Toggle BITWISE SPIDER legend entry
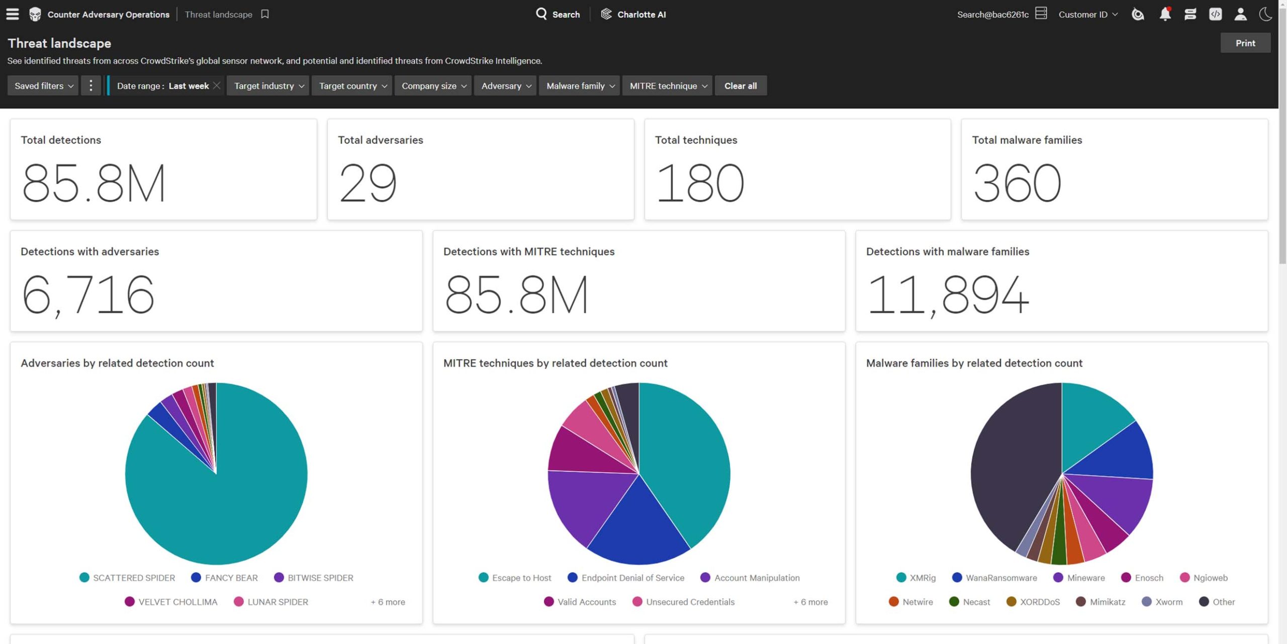This screenshot has width=1287, height=644. pyautogui.click(x=313, y=577)
